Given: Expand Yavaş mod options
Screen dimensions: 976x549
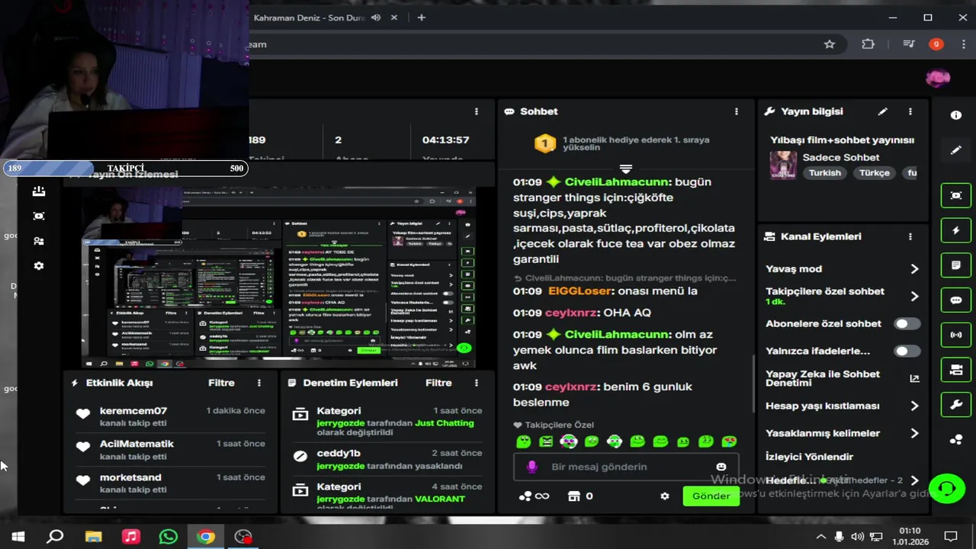Looking at the screenshot, I should pyautogui.click(x=914, y=269).
